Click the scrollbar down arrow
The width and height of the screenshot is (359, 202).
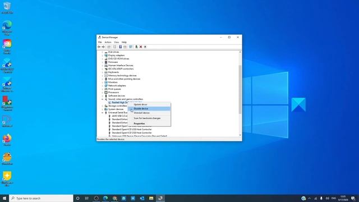click(x=240, y=135)
